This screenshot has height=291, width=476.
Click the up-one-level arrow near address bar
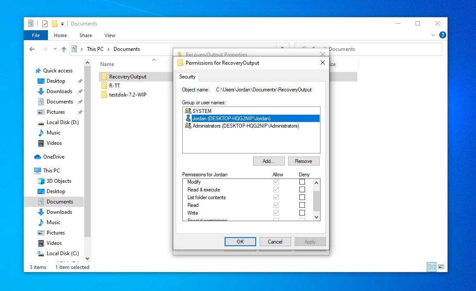coord(64,49)
